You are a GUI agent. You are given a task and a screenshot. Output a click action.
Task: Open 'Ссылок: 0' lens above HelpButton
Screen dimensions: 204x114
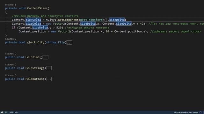pyautogui.click(x=11, y=75)
